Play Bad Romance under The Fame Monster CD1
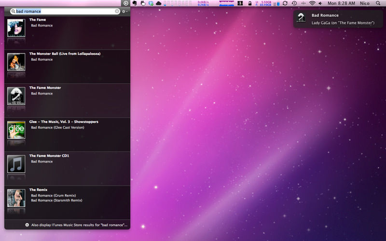The height and width of the screenshot is (241, 386). [42, 161]
